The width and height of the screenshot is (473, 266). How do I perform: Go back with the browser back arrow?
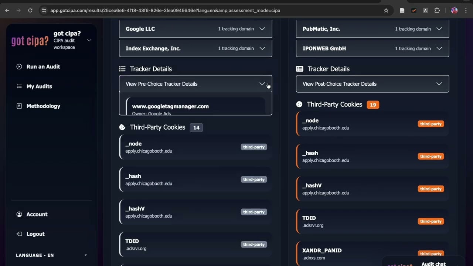pos(7,10)
